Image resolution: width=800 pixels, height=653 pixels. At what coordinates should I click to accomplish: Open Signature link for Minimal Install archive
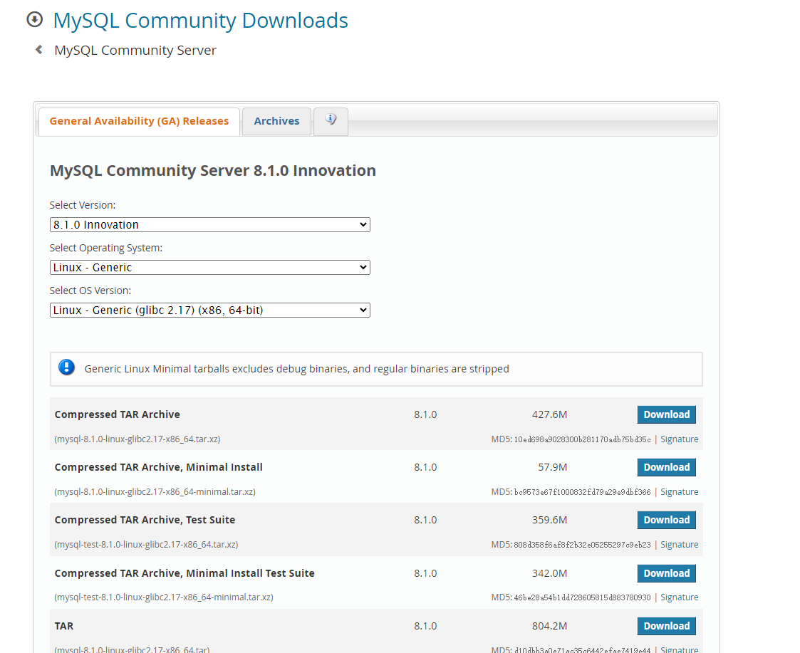pos(679,492)
